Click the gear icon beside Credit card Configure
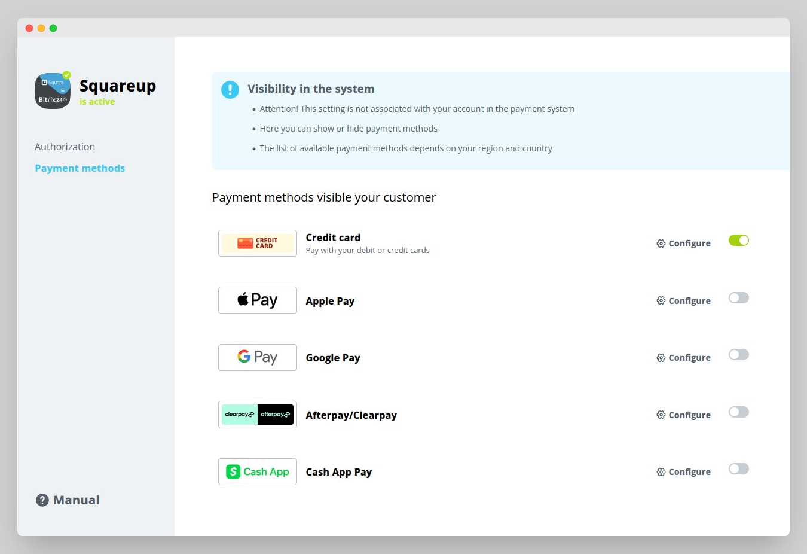The image size is (807, 554). pos(661,243)
